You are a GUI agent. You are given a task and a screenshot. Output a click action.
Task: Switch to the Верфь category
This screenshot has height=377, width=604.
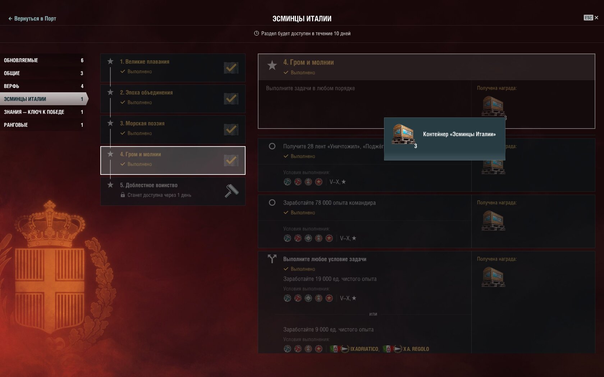pos(44,86)
